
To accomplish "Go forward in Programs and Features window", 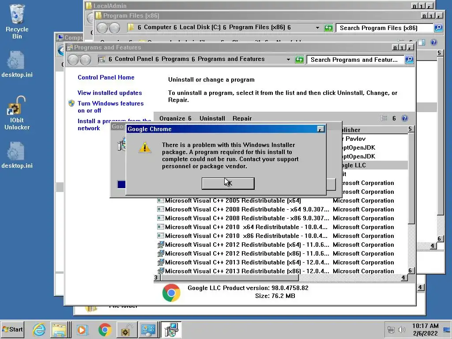I will point(85,60).
